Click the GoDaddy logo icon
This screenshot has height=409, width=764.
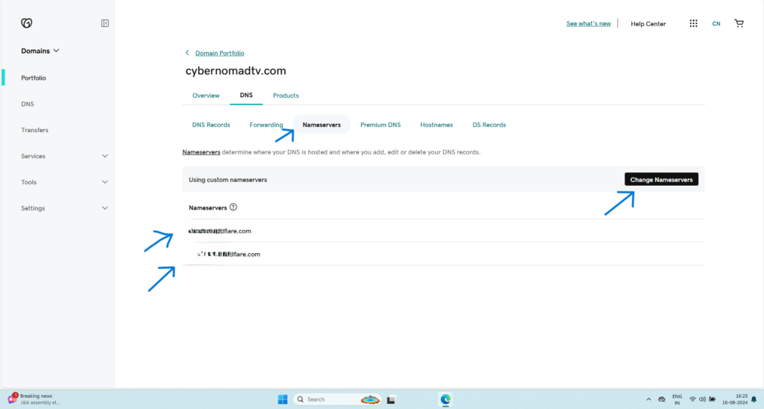(27, 23)
